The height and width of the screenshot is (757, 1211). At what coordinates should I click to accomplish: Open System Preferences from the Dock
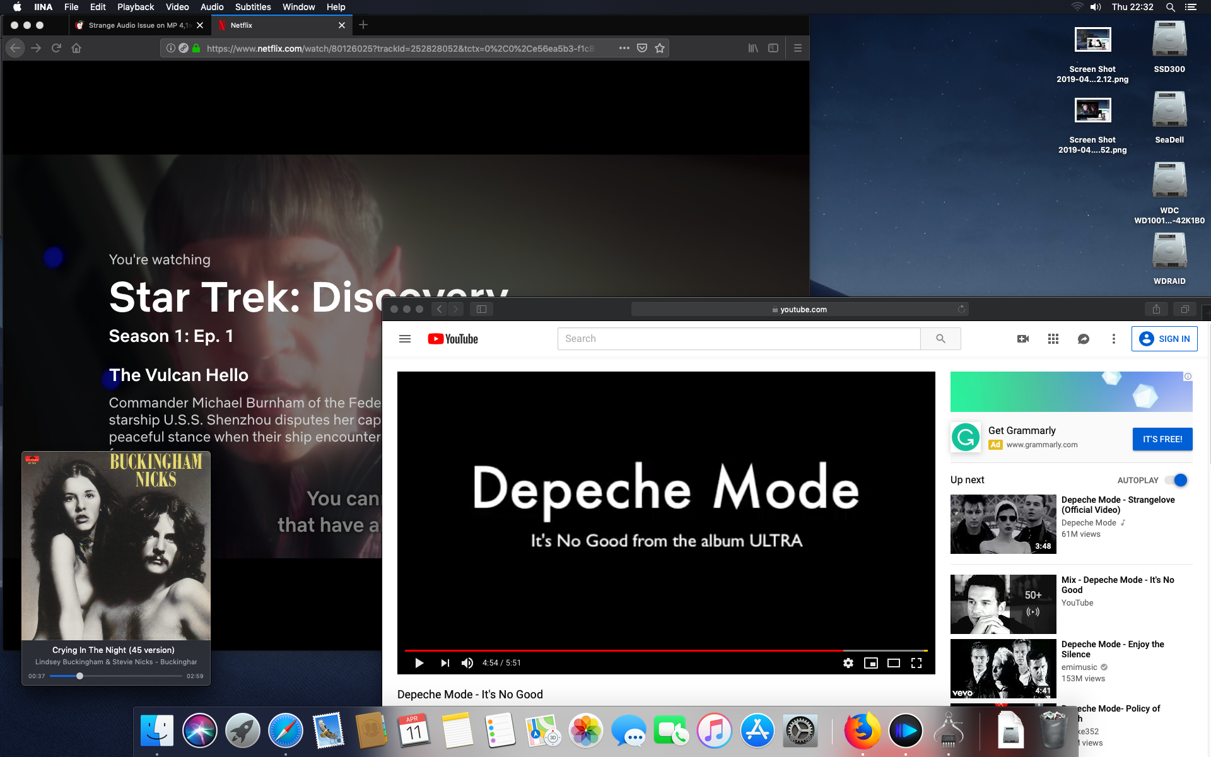click(x=800, y=731)
